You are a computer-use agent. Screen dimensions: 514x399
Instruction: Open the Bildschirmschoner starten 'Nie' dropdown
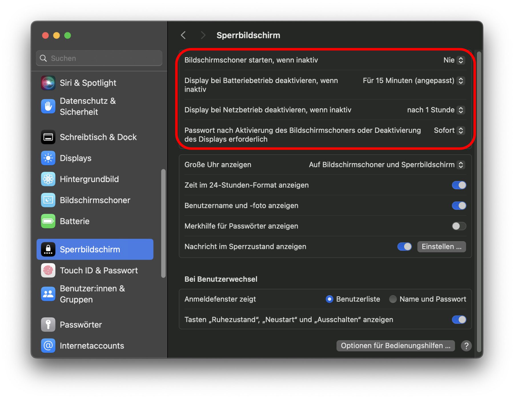click(454, 60)
